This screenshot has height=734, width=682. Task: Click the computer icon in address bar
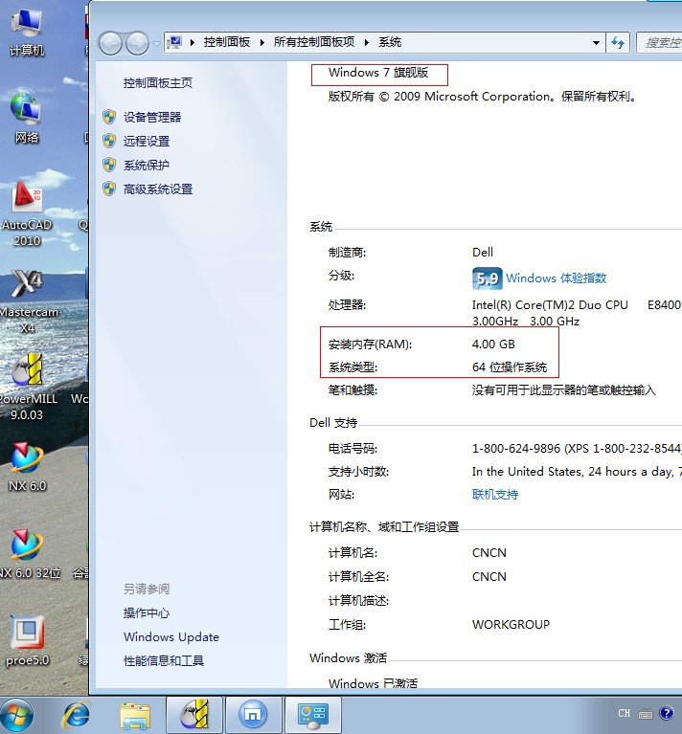point(174,43)
